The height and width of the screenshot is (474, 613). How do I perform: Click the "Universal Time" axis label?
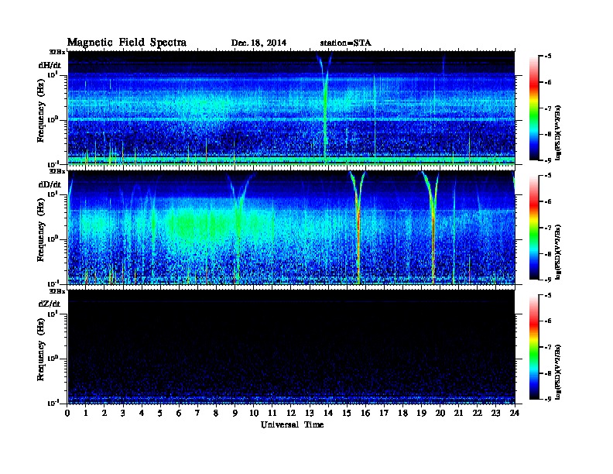click(292, 424)
